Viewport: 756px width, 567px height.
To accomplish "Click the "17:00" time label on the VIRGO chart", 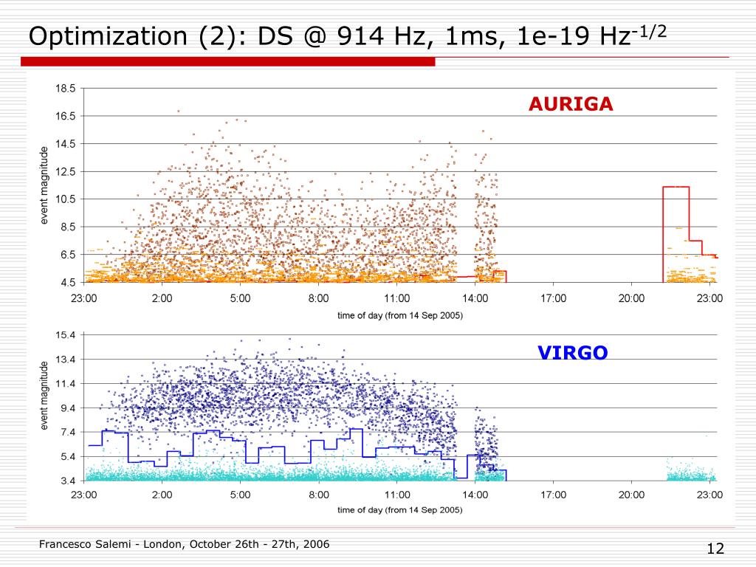I will (553, 495).
